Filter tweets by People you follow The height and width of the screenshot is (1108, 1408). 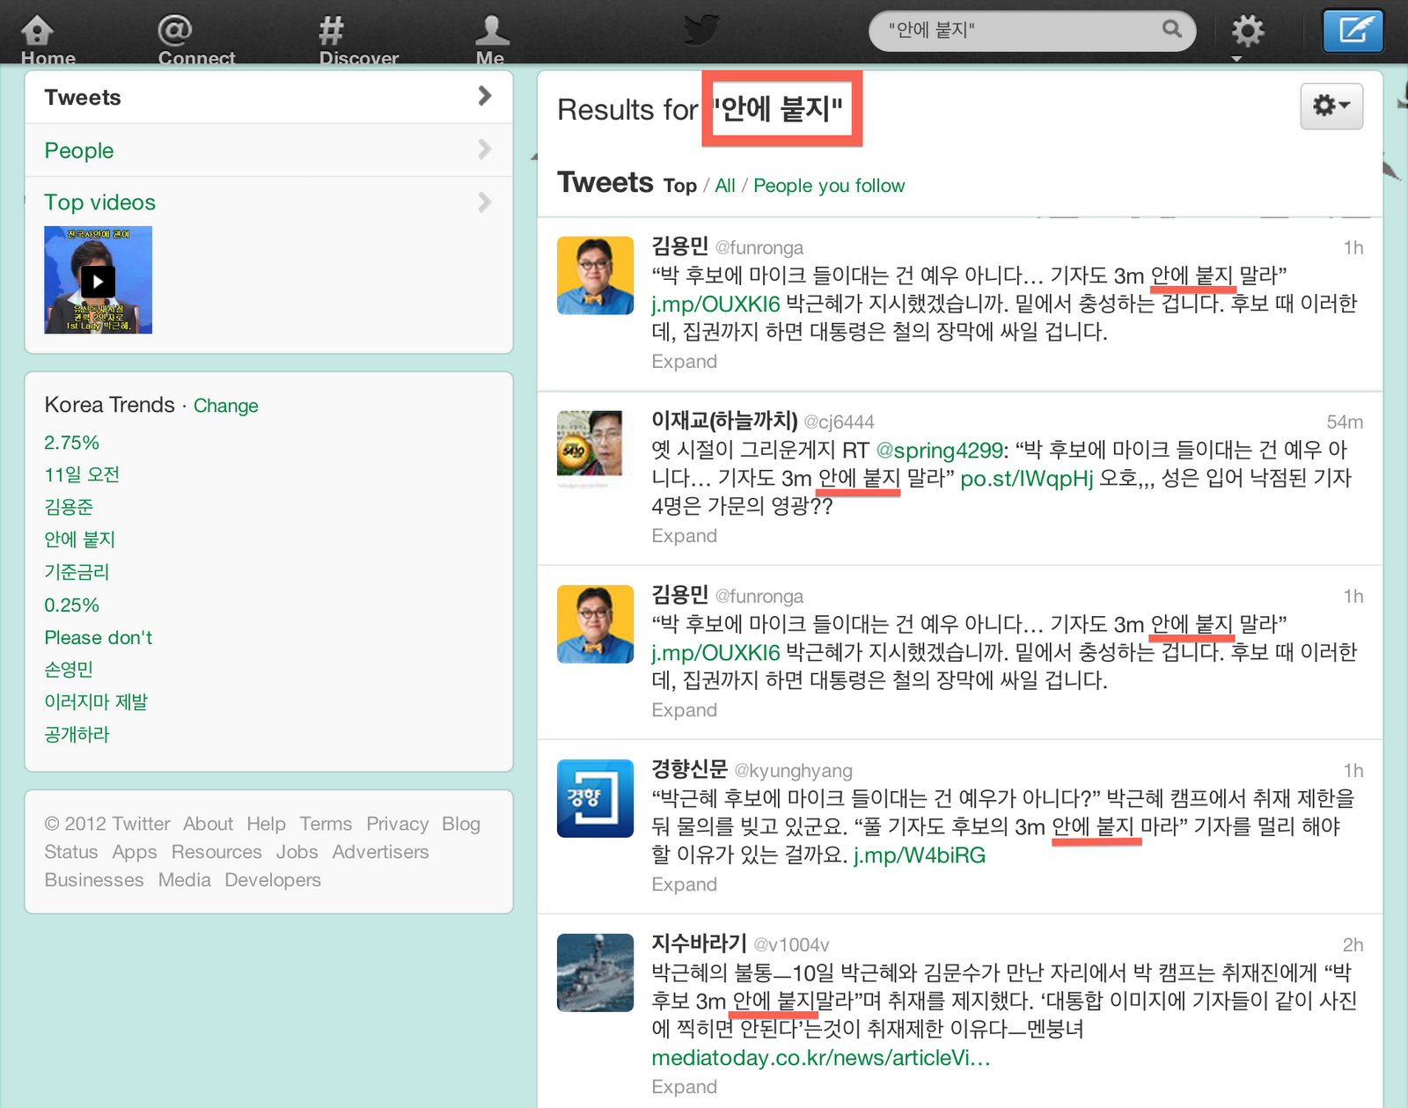[x=829, y=186]
